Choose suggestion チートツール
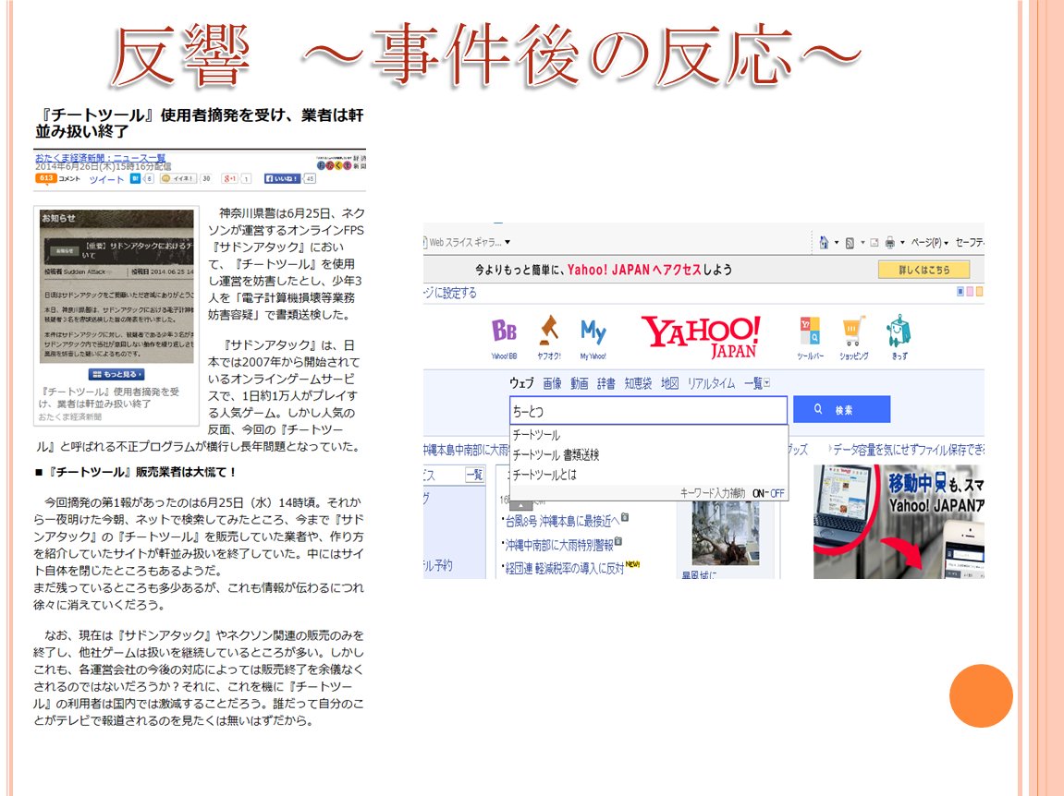The height and width of the screenshot is (796, 1064). point(536,435)
